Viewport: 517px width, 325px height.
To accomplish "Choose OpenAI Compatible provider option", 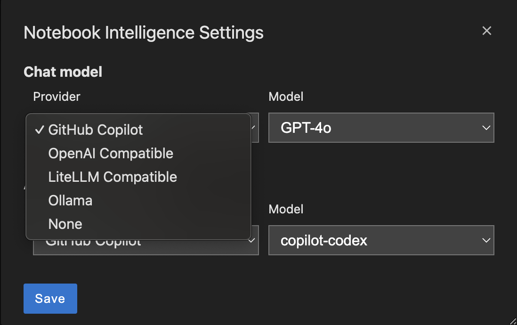I will tap(111, 153).
